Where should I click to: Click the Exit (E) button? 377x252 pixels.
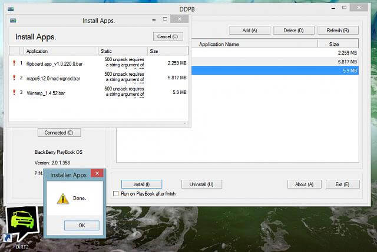click(343, 184)
